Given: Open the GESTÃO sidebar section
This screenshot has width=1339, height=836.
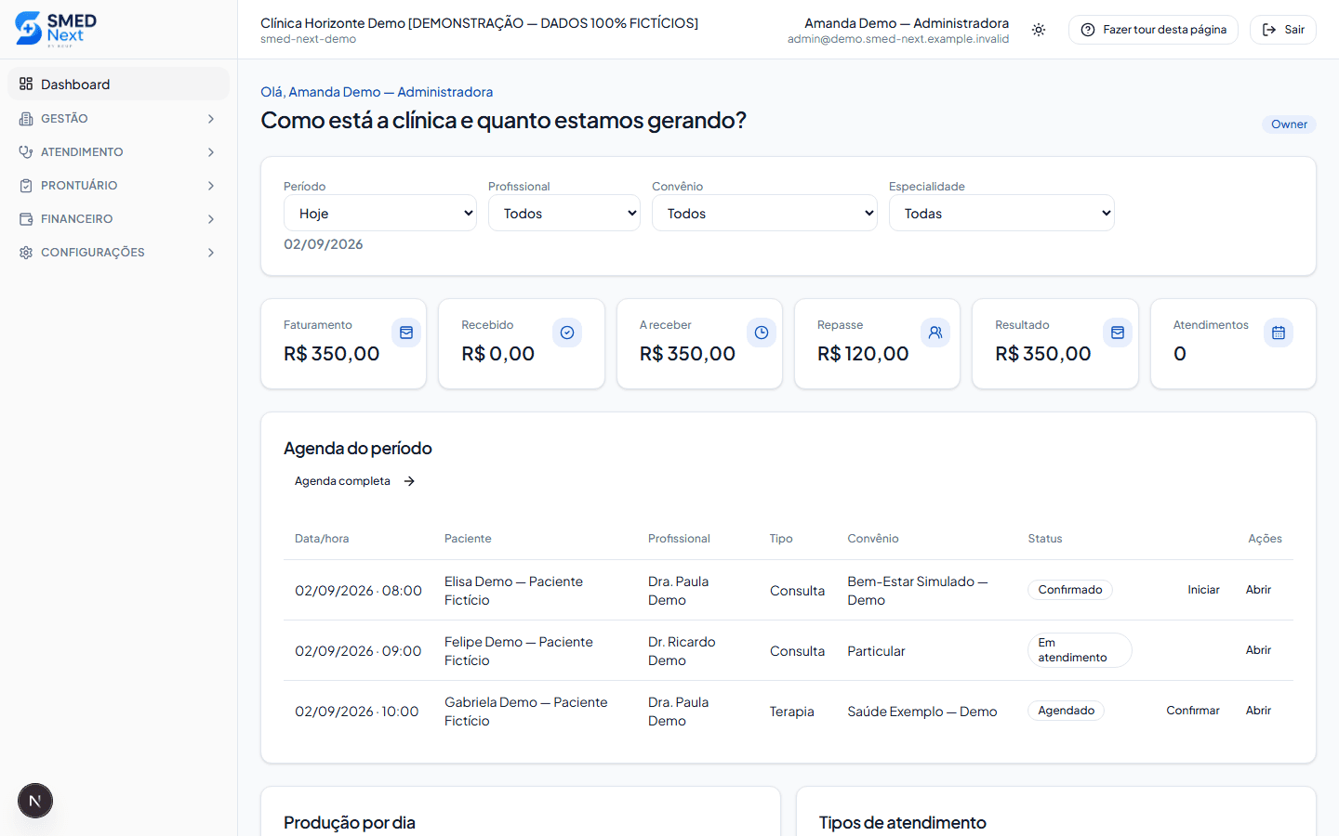Looking at the screenshot, I should (118, 119).
